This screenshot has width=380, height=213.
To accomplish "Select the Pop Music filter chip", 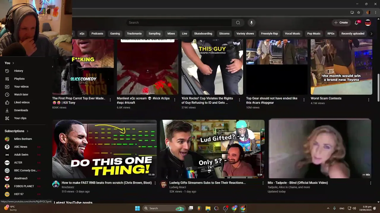I will (x=314, y=33).
